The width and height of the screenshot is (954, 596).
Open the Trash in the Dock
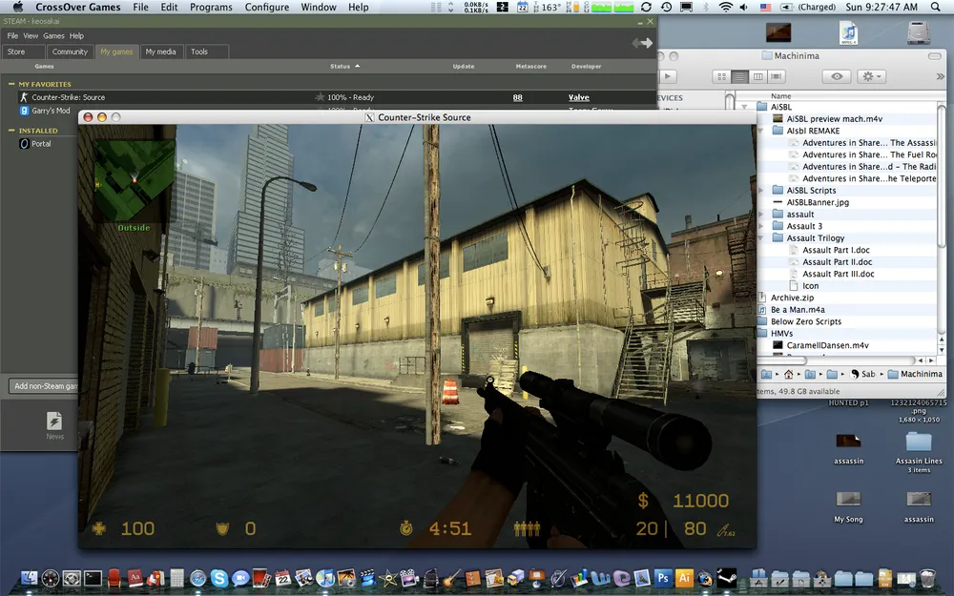(x=927, y=577)
